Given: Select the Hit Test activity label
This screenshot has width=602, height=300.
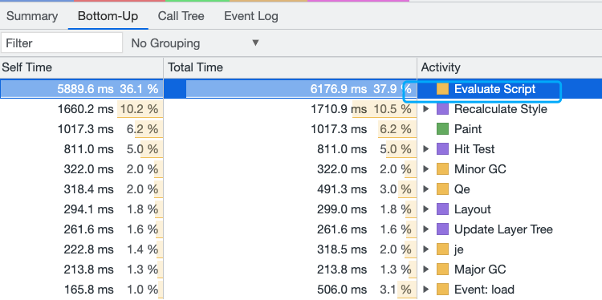Looking at the screenshot, I should (x=474, y=149).
